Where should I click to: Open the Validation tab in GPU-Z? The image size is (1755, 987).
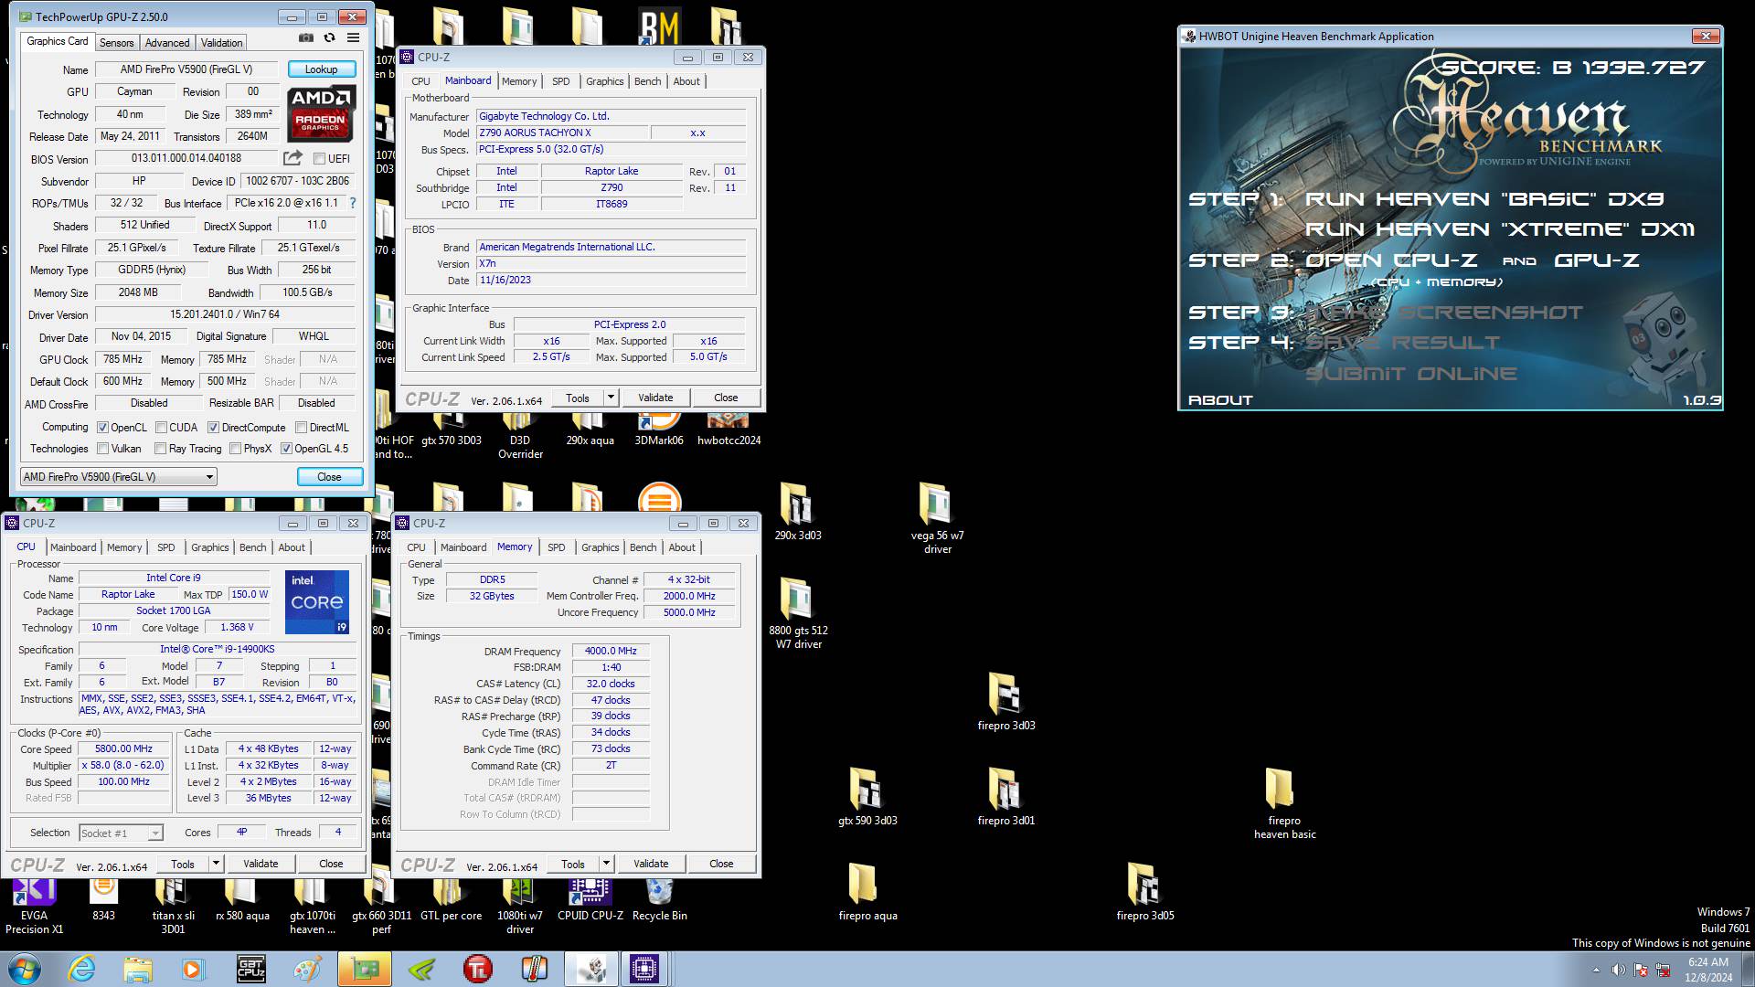pyautogui.click(x=221, y=43)
